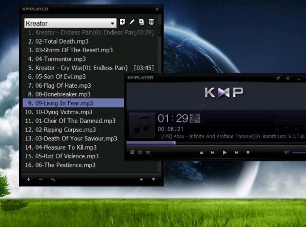Select '03-Death Of Your Saviour.mp3'
This screenshot has width=306, height=227.
(x=74, y=138)
